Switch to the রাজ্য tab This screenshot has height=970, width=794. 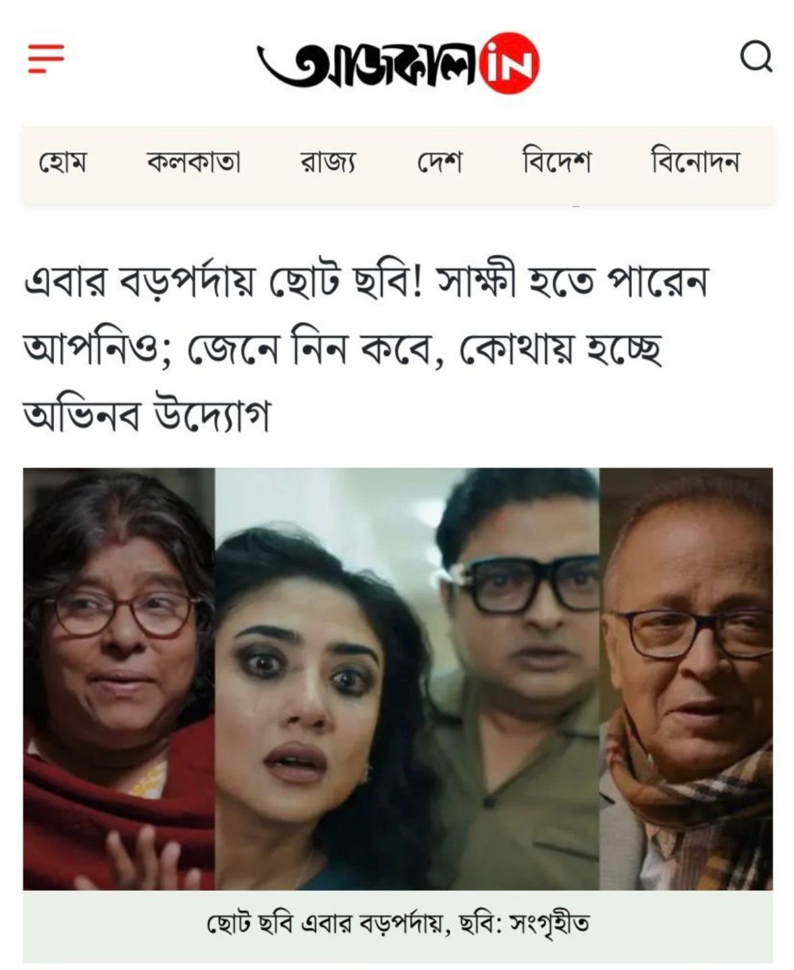point(327,163)
